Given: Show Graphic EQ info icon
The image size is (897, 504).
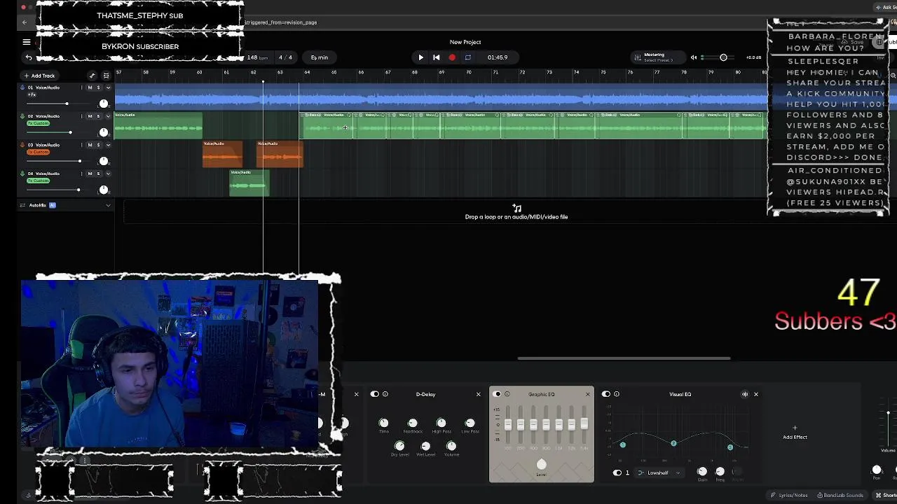Looking at the screenshot, I should (507, 394).
